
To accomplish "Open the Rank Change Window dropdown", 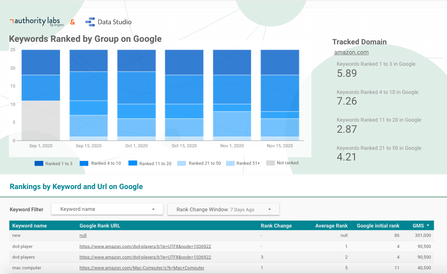I will point(223,209).
